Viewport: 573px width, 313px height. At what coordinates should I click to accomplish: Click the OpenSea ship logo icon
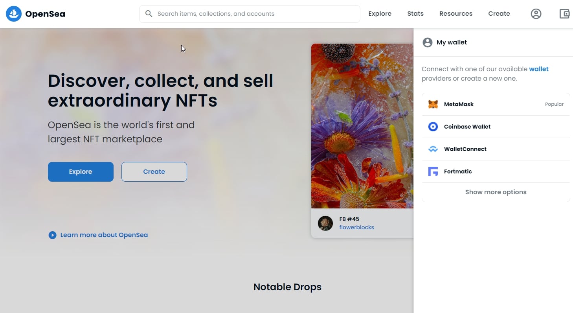[14, 14]
